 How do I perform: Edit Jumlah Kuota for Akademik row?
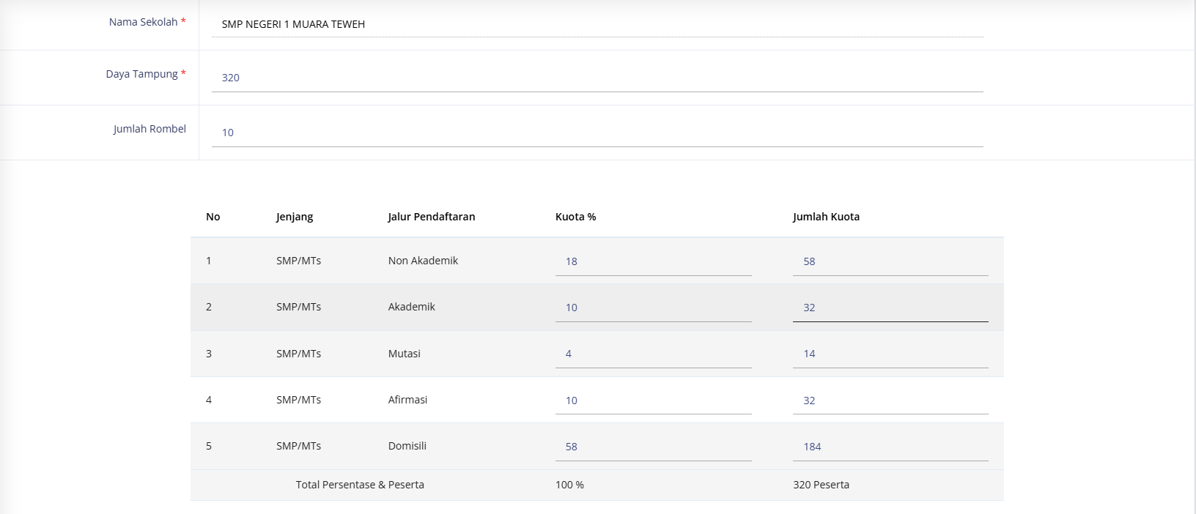click(890, 308)
